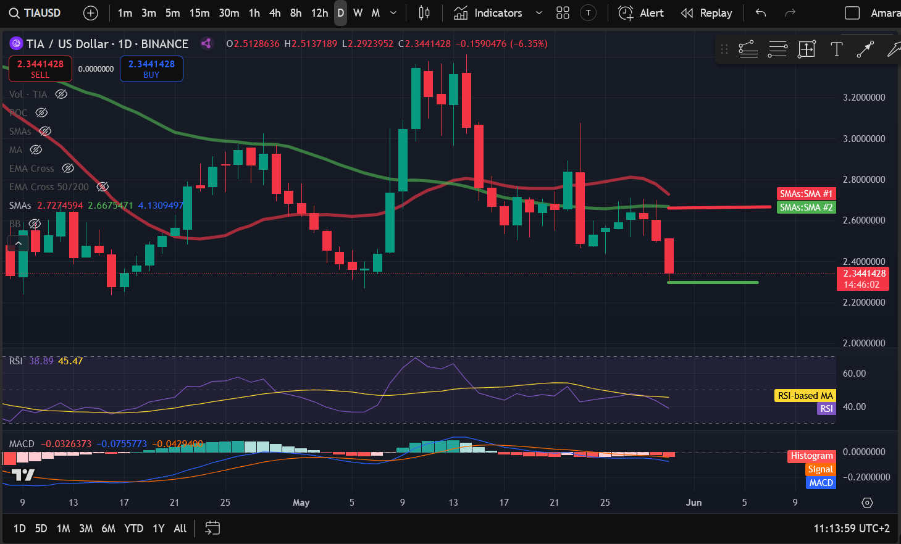
Task: Collapse the indicator legend list
Action: (x=19, y=244)
